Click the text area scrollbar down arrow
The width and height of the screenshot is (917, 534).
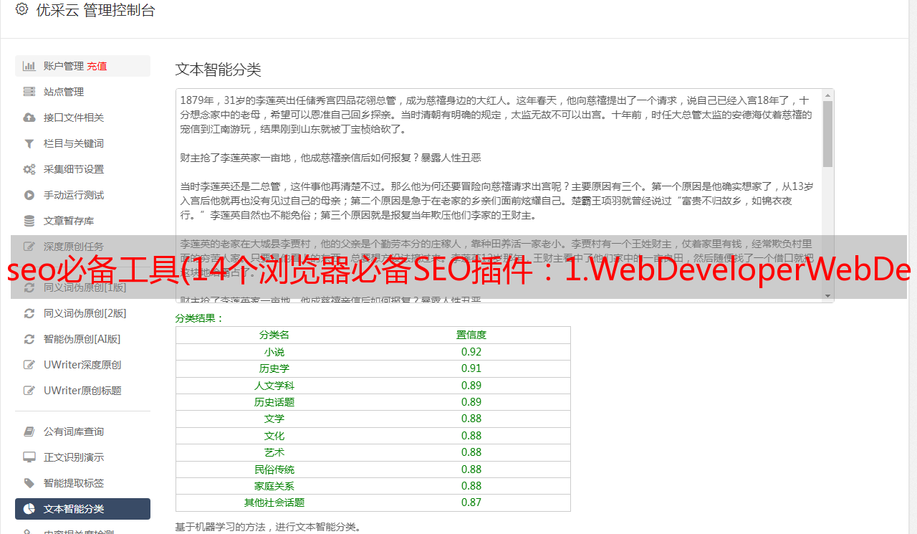click(x=828, y=296)
